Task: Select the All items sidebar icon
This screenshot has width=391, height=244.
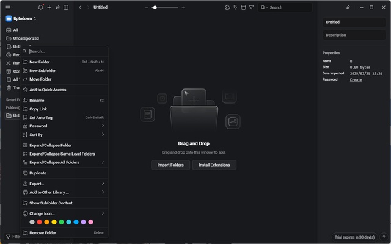Action: (x=9, y=30)
